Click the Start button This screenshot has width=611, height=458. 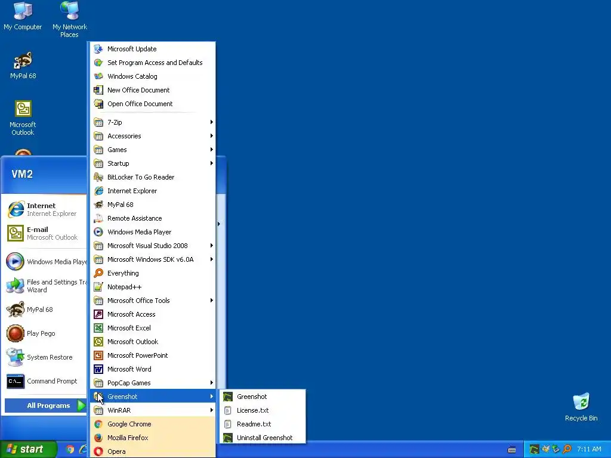click(28, 449)
